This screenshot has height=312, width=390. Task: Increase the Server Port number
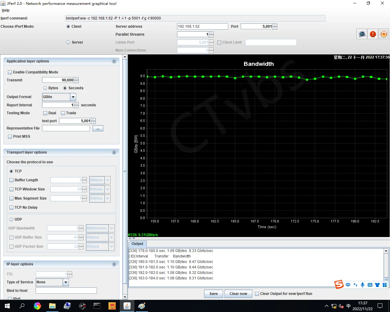pyautogui.click(x=275, y=25)
